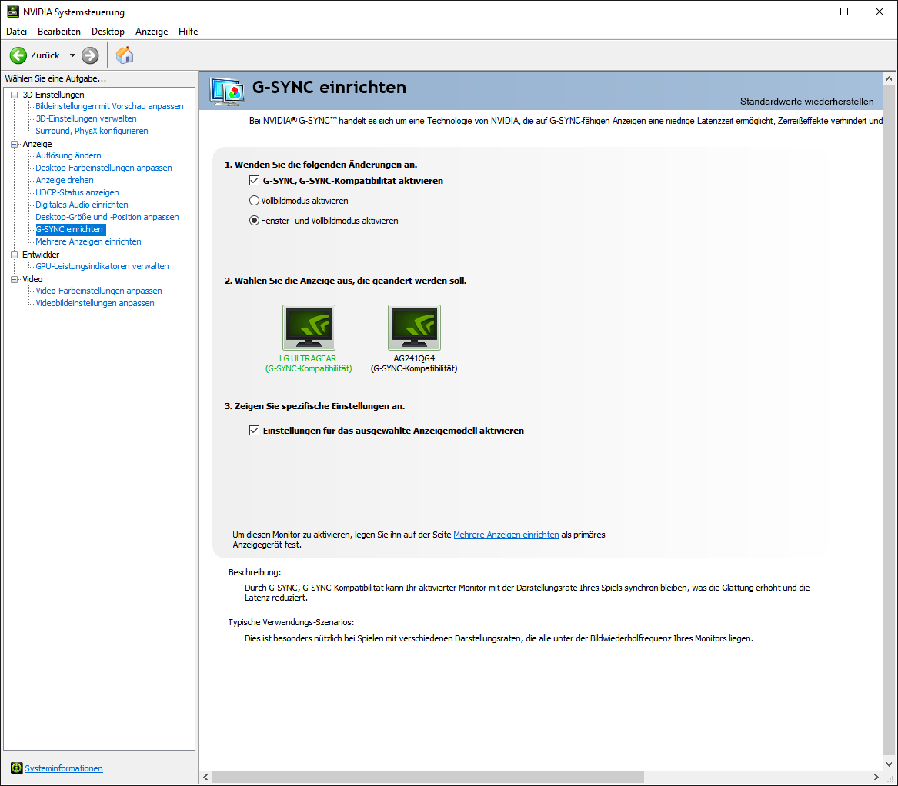Open Digitales Audio einrichten
The height and width of the screenshot is (786, 898).
82,205
